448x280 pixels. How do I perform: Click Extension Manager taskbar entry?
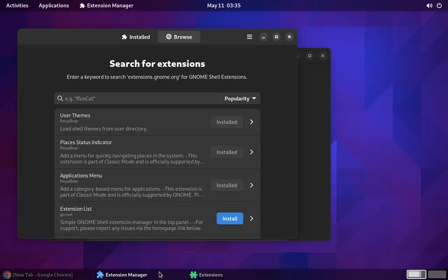pos(122,275)
